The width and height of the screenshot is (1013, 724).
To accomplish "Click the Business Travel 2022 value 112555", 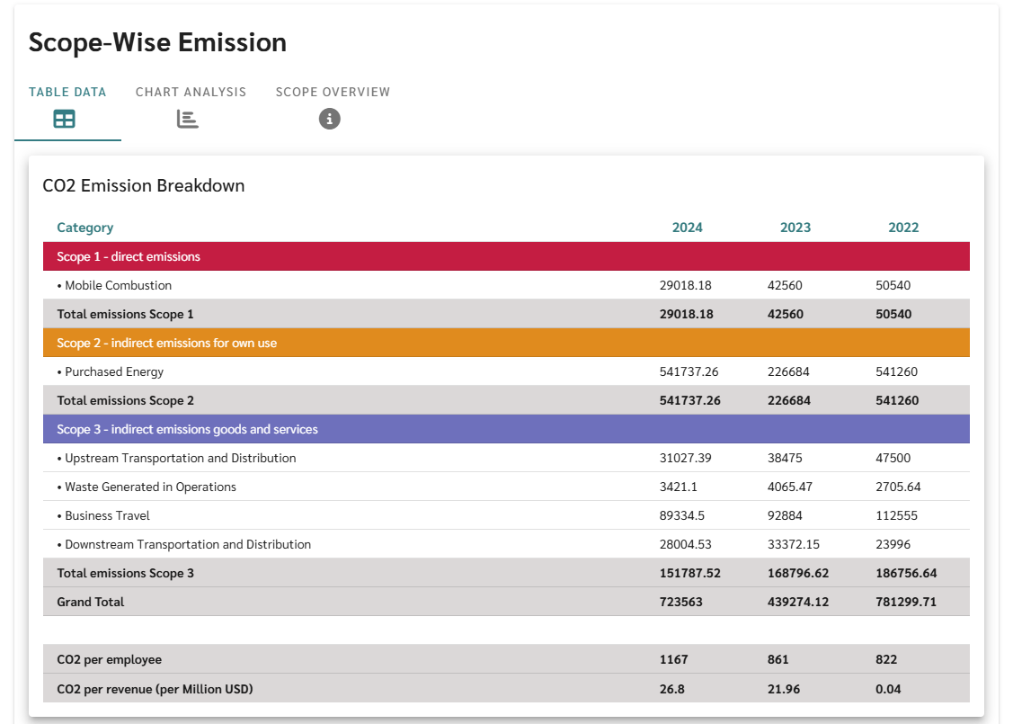I will (897, 516).
